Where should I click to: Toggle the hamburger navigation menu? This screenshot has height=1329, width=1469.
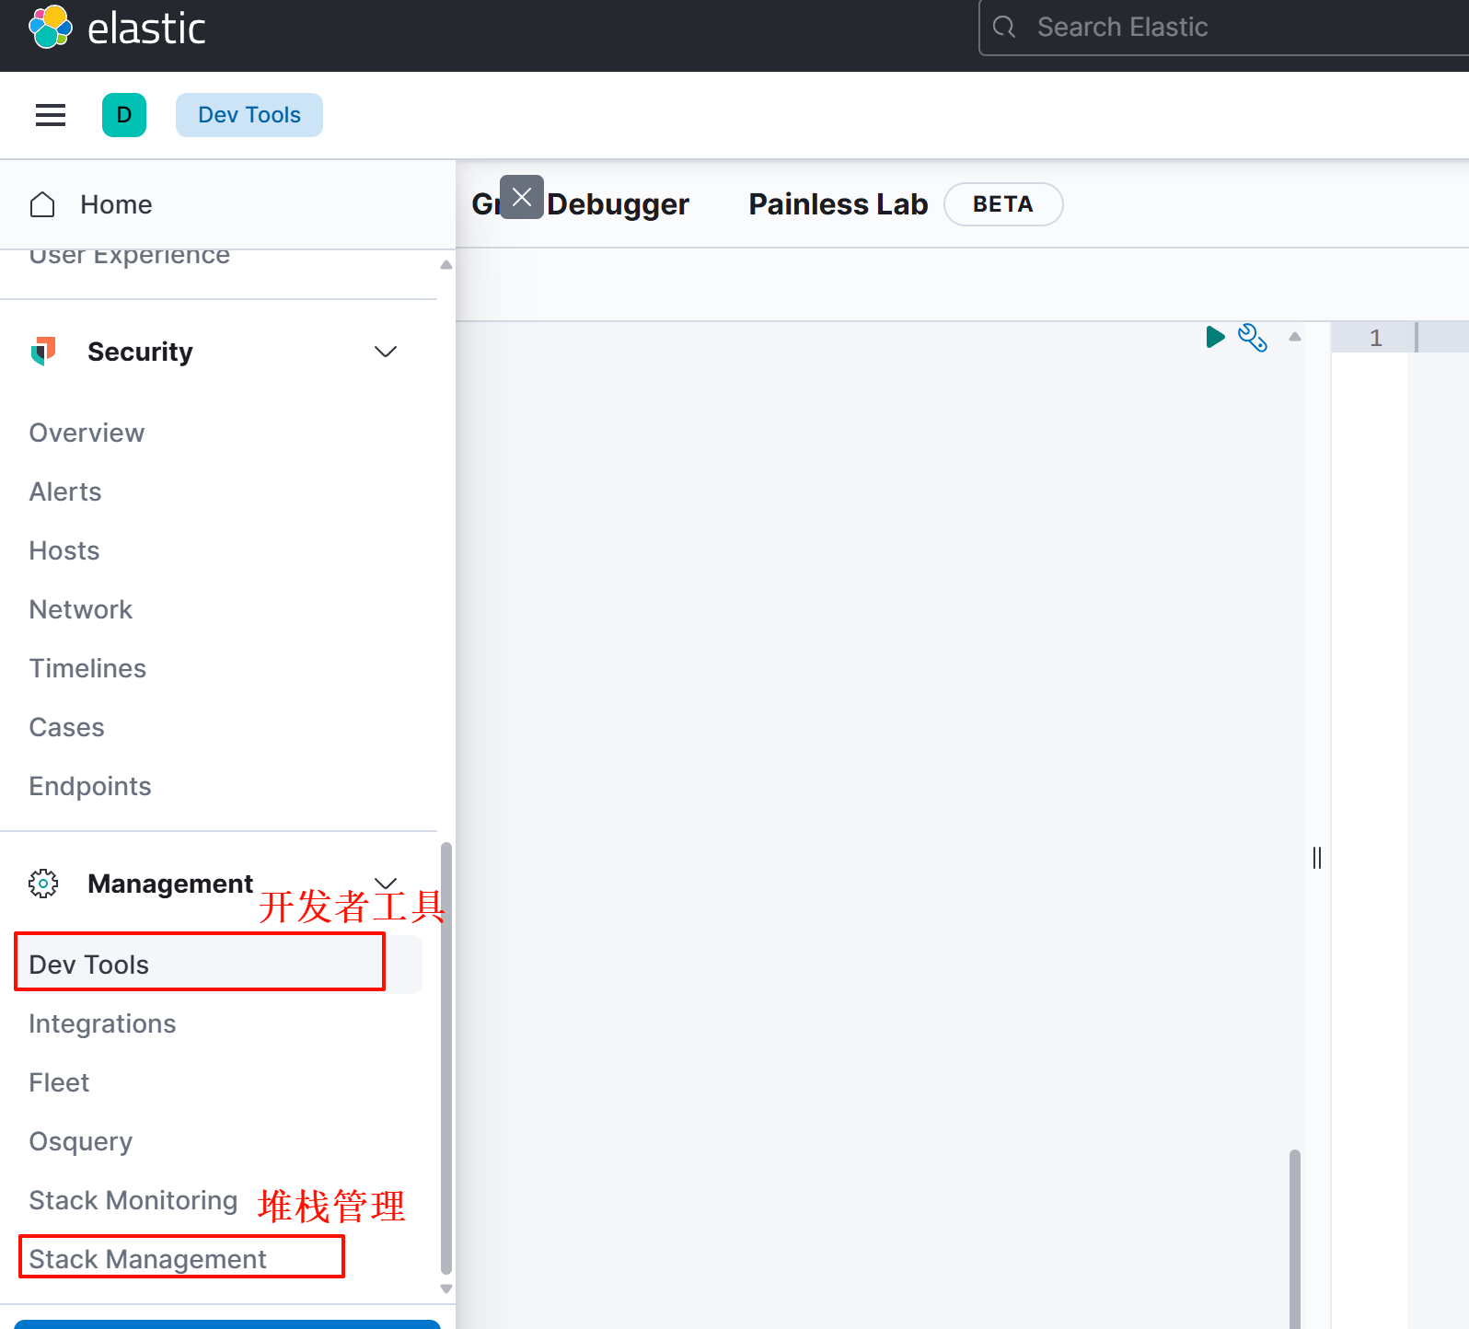coord(51,115)
